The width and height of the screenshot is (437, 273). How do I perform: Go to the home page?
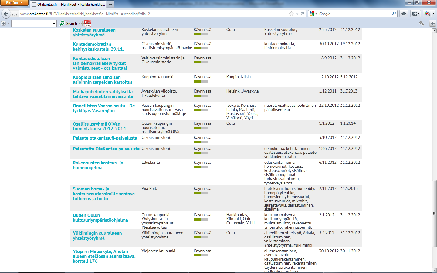coord(404,14)
